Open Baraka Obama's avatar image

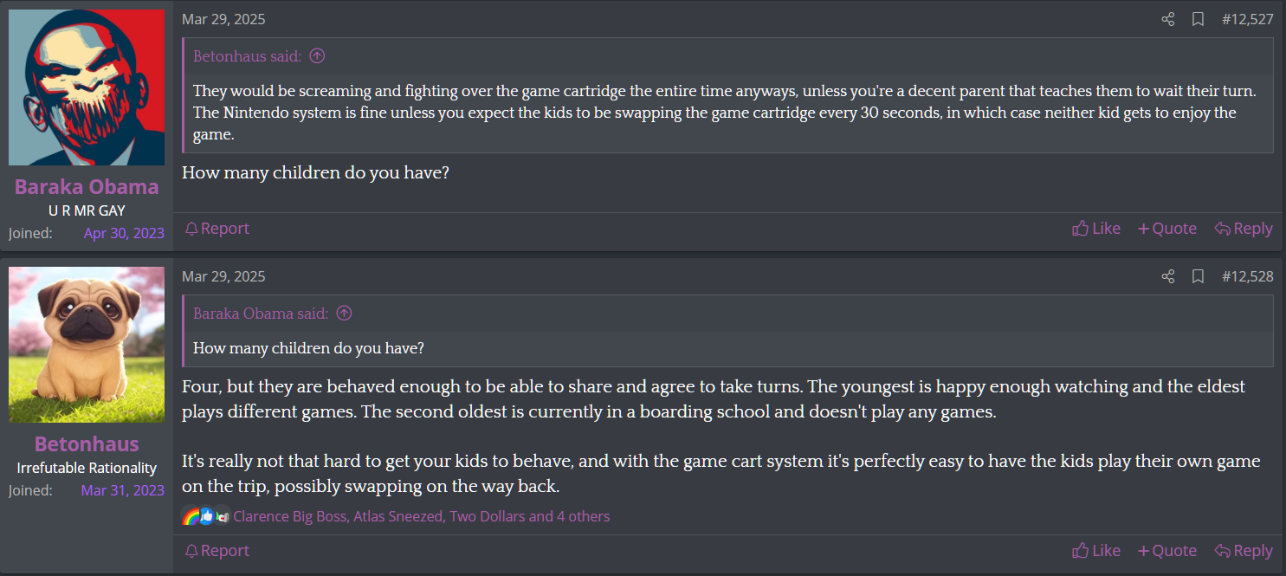tap(87, 87)
